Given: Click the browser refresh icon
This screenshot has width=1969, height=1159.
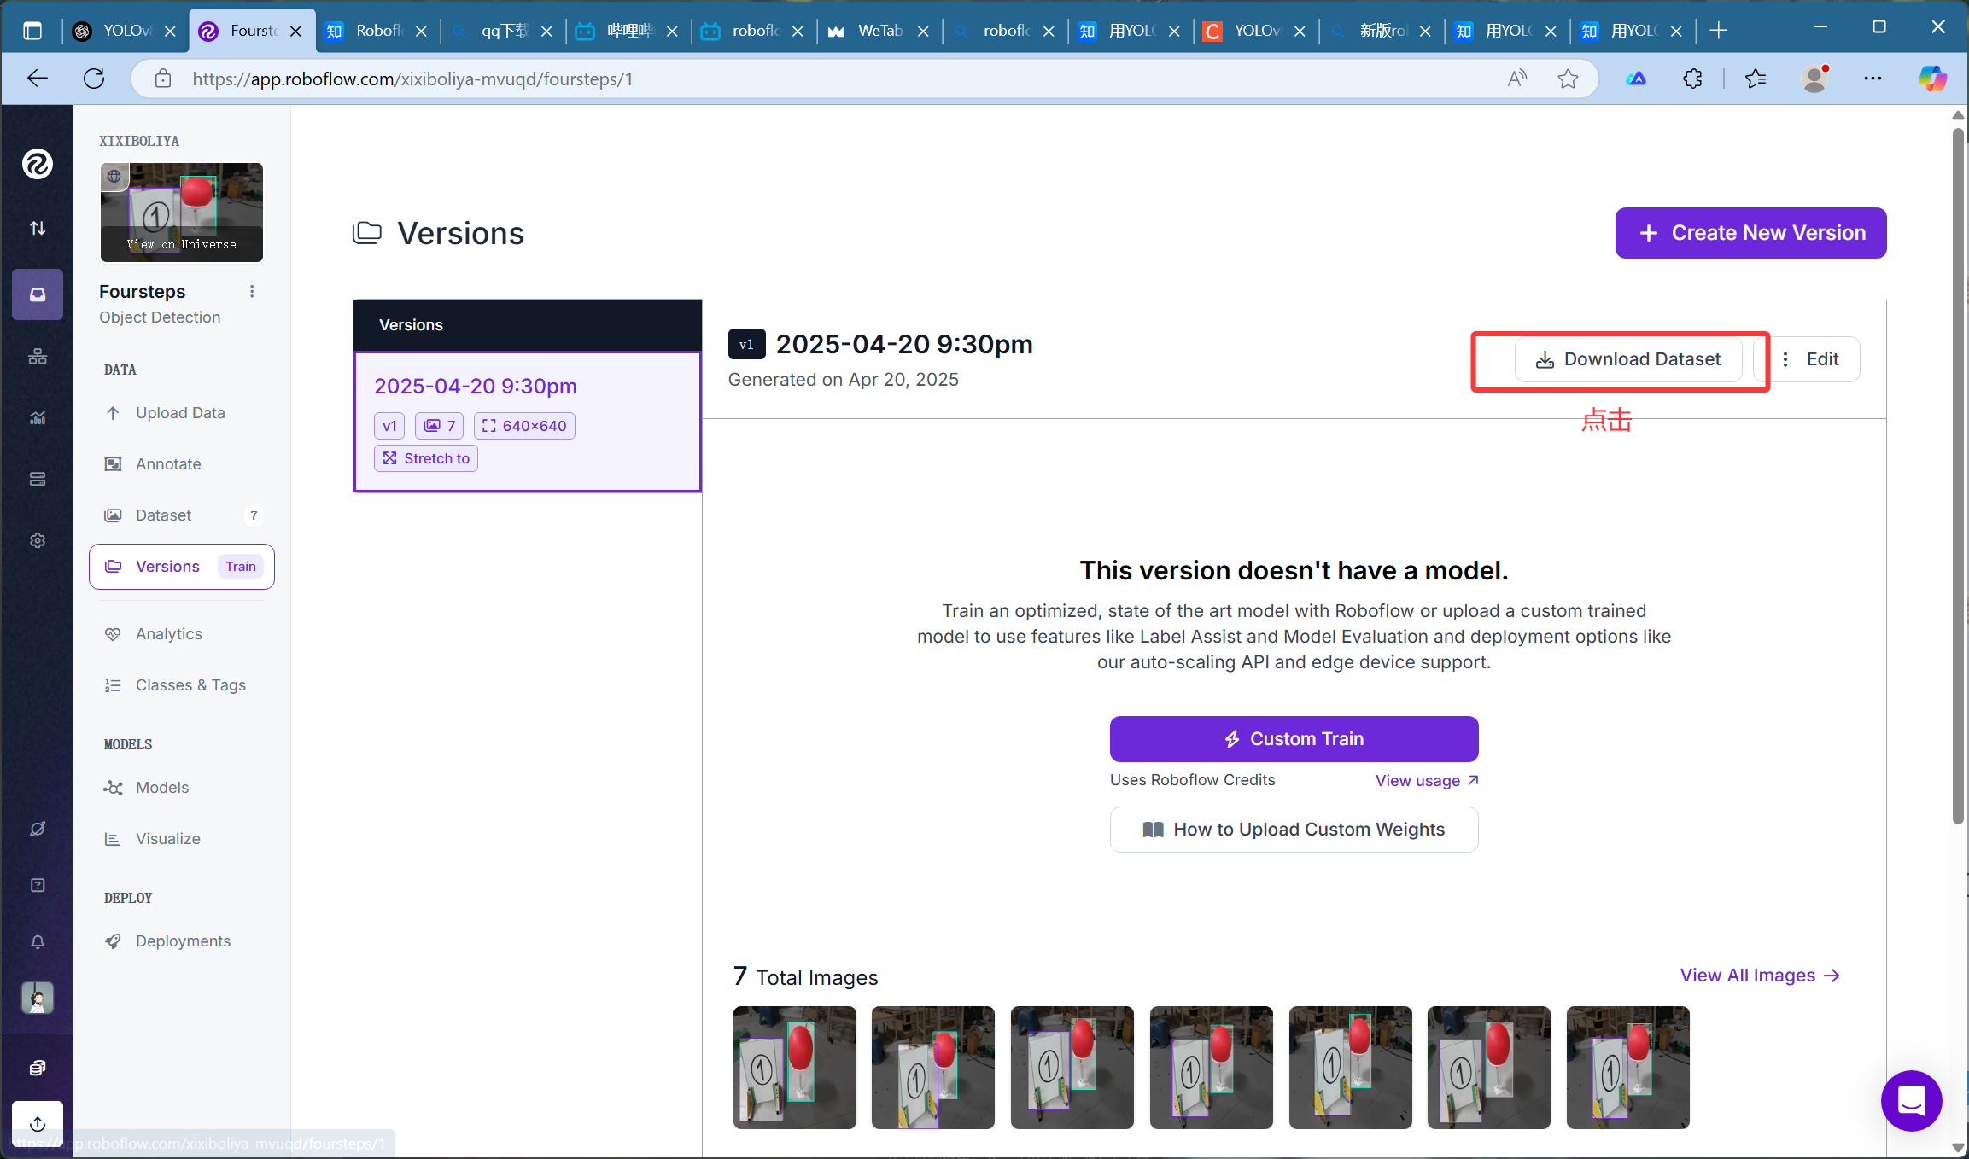Looking at the screenshot, I should pos(94,79).
